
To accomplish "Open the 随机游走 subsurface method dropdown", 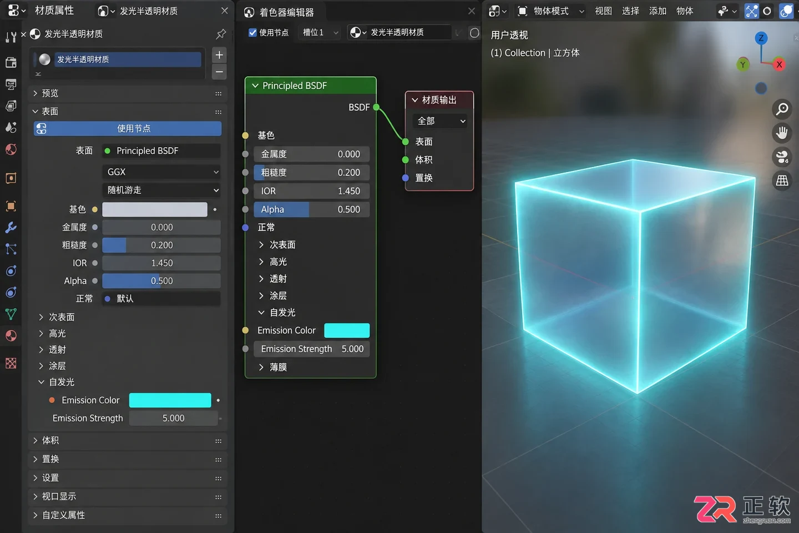I will pyautogui.click(x=161, y=190).
